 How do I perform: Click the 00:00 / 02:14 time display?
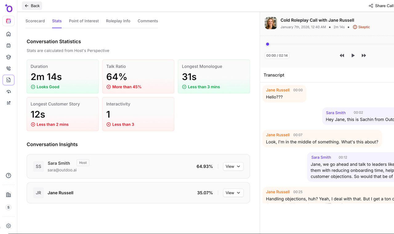pos(277,56)
